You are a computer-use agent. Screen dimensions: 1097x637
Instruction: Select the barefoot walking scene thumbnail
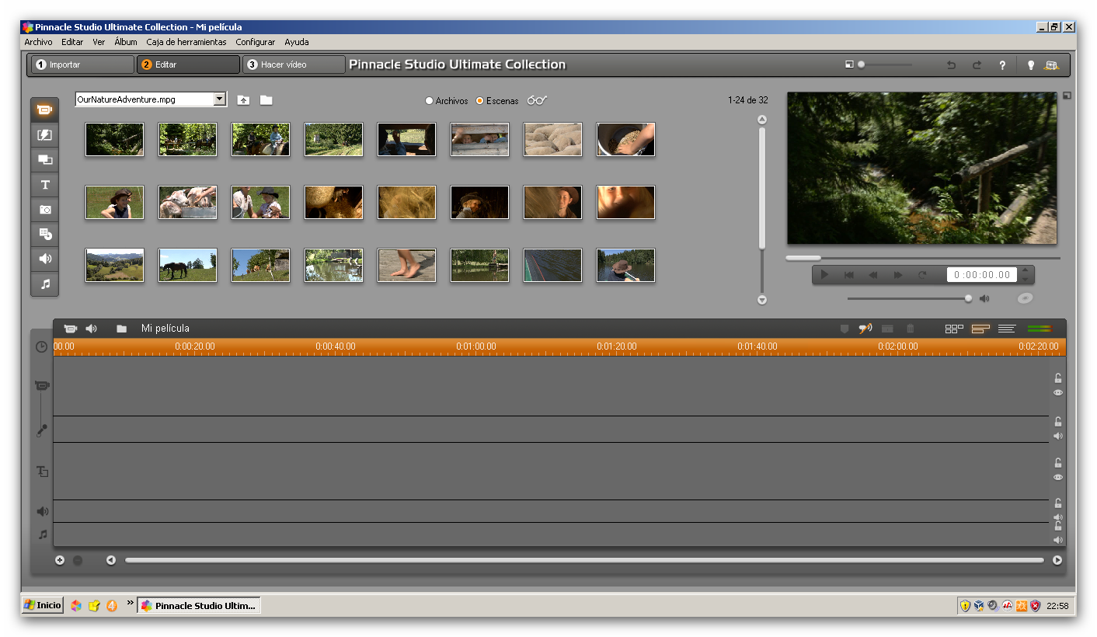tap(406, 265)
